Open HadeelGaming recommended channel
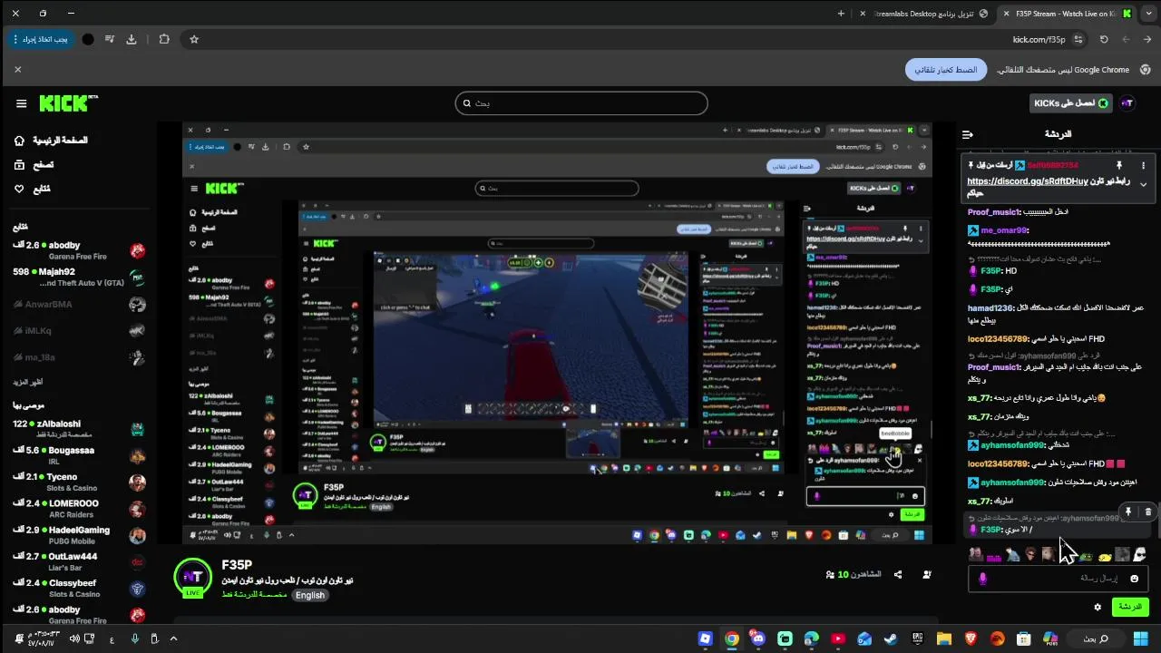Screen dimensions: 1161x653 click(x=78, y=535)
